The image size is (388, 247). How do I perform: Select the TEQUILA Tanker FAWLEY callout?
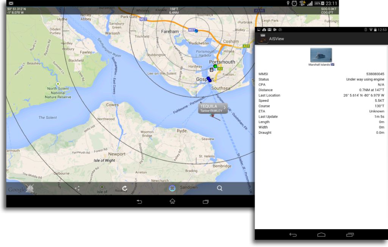click(x=213, y=108)
